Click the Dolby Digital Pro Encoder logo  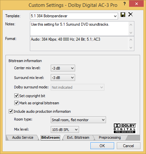tap(125, 128)
